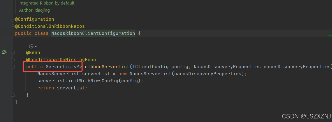
Task: Click the initWithNiwsConfig method call
Action: [x=93, y=81]
